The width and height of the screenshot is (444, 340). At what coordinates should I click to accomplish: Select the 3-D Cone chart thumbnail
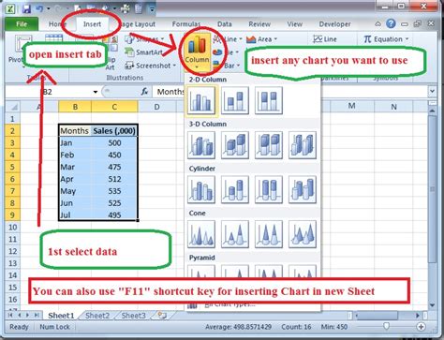(303, 234)
